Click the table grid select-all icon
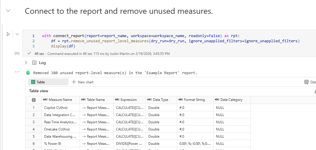The image size is (316, 150). coord(34,100)
